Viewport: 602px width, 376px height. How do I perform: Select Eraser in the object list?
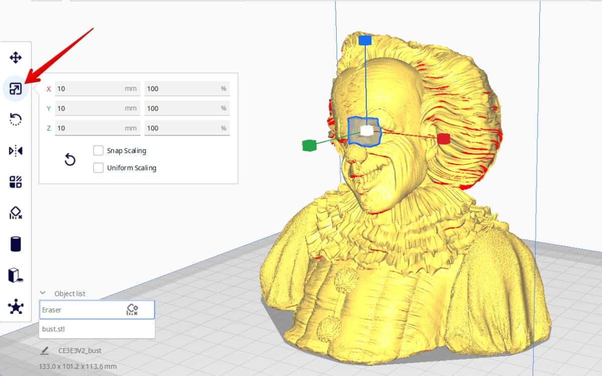tap(97, 310)
